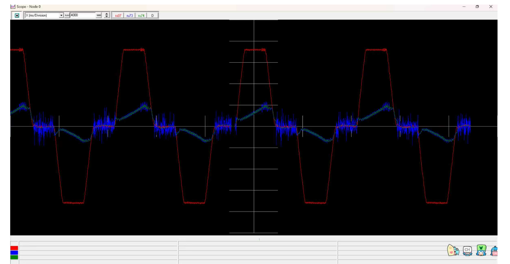The width and height of the screenshot is (510, 264).
Task: Click the blue channel color swatch
Action: click(14, 253)
